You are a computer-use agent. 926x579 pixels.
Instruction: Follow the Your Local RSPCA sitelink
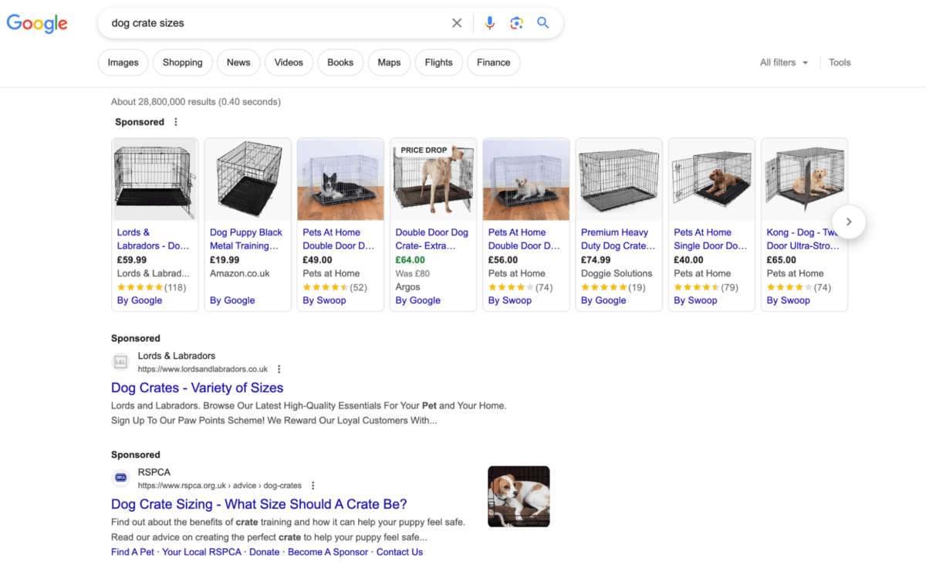click(x=202, y=552)
